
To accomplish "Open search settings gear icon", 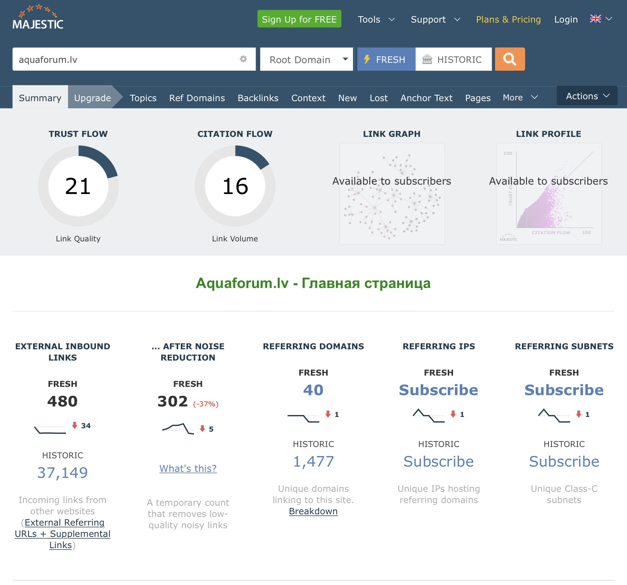I will tap(243, 59).
